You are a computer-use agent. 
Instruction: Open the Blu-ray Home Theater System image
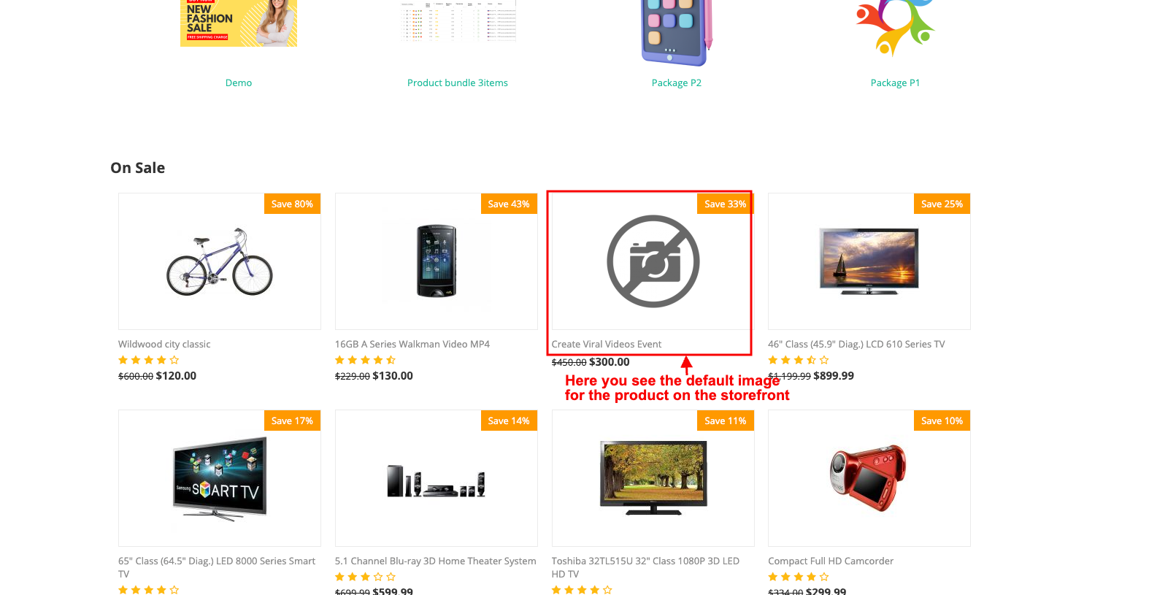437,481
